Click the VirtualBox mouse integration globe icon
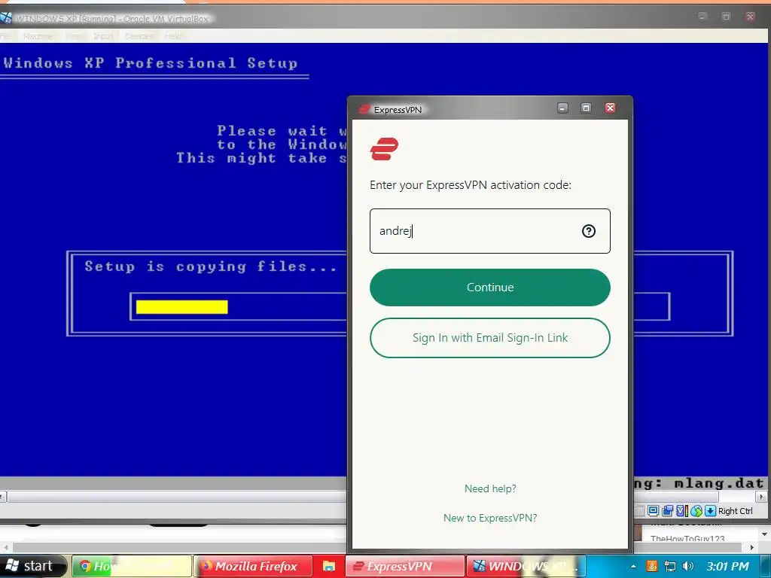Screen dimensions: 771x578 pos(696,511)
